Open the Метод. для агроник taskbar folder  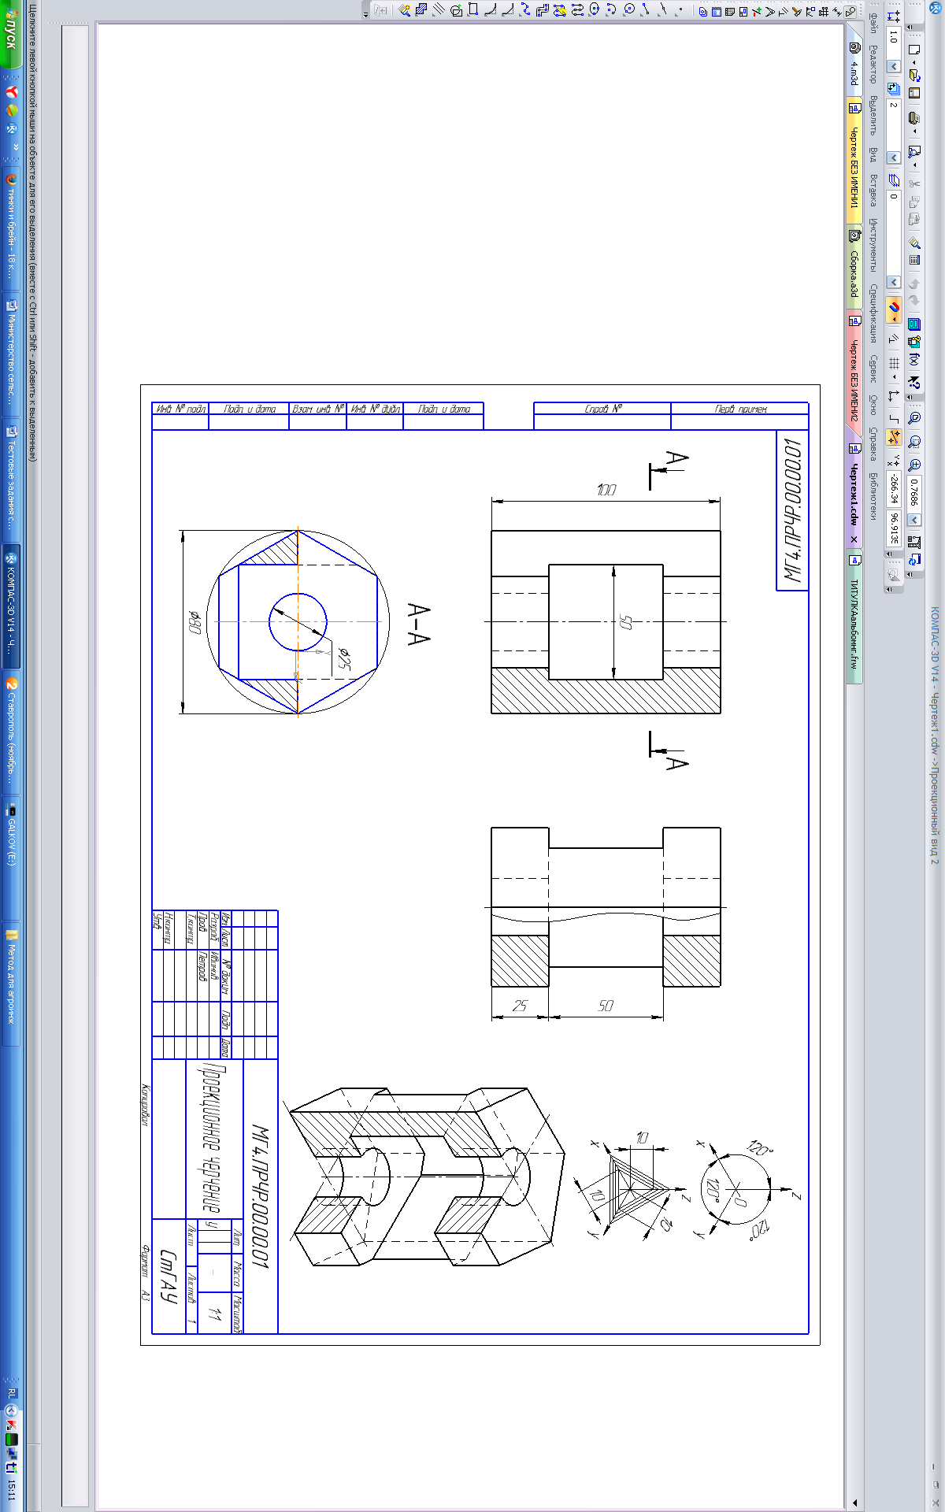[x=11, y=986]
